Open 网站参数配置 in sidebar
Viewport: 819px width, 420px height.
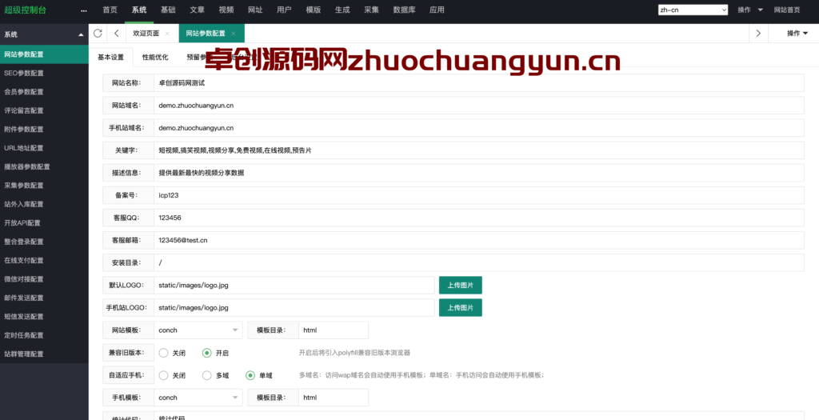pyautogui.click(x=45, y=54)
